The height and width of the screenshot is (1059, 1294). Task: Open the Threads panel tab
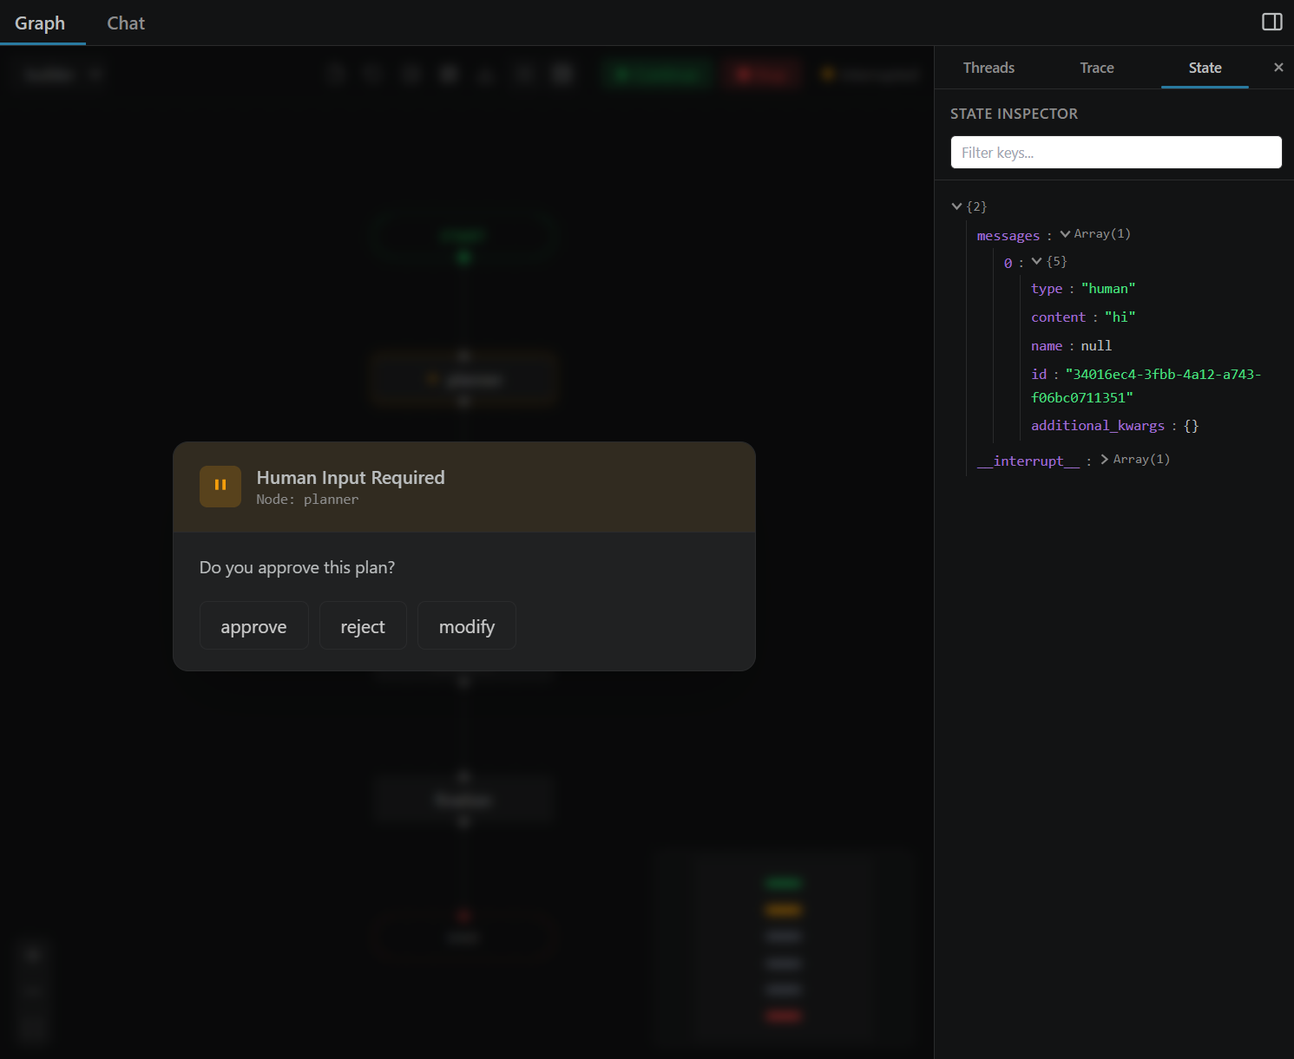pyautogui.click(x=989, y=68)
